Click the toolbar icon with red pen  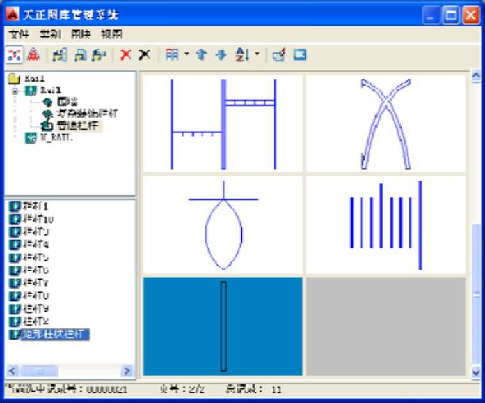(x=280, y=55)
